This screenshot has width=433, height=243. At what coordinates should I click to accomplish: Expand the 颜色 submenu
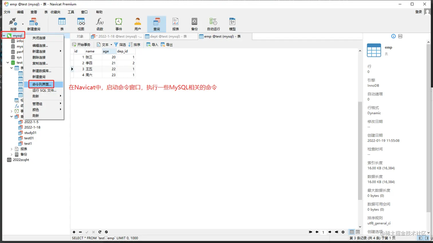[60, 109]
